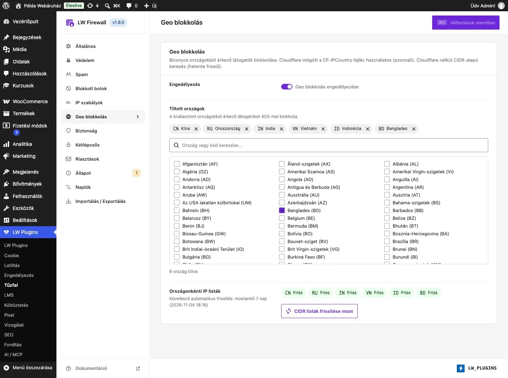
Task: Click Változások mentése save button
Action: click(466, 23)
